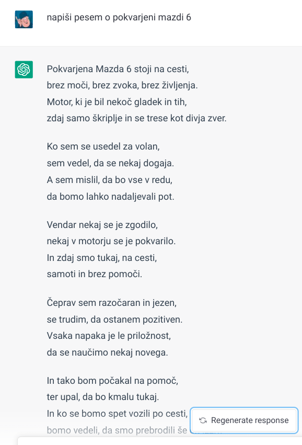The height and width of the screenshot is (445, 302).
Task: Click the line 'nekaj v motorju se je pokvarilo.'
Action: click(x=111, y=241)
